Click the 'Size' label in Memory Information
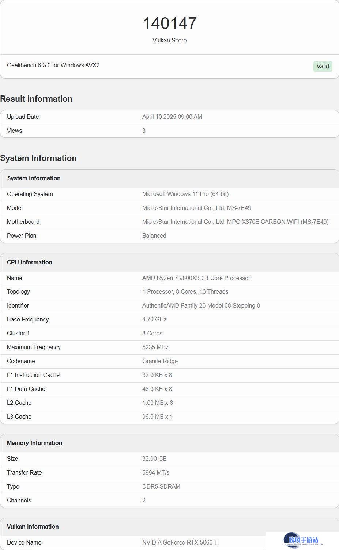 click(12, 459)
